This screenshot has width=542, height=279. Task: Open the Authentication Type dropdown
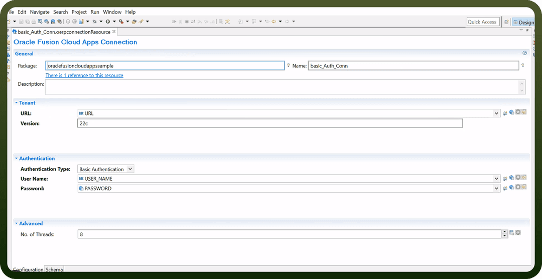point(130,169)
